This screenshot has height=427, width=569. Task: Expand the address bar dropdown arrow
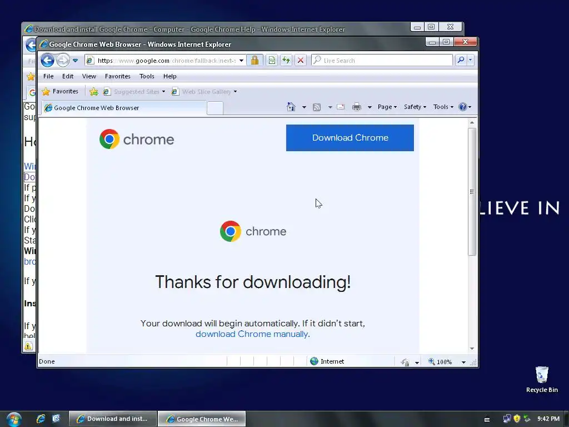[241, 61]
